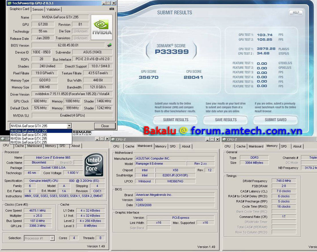317x252 pixels.
Task: Click the motherboard model Rampage II Extreme
Action: click(x=161, y=164)
